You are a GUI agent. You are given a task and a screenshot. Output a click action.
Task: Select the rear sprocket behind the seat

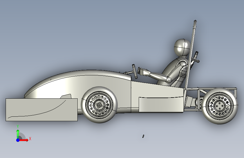pyautogui.click(x=199, y=102)
